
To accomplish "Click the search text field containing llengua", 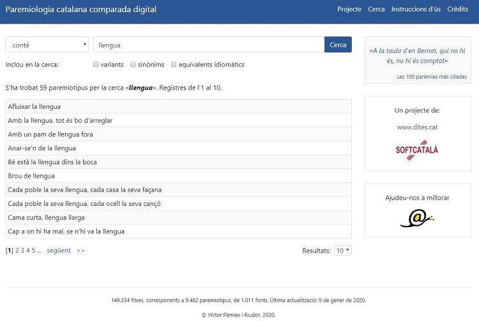I will click(x=209, y=45).
